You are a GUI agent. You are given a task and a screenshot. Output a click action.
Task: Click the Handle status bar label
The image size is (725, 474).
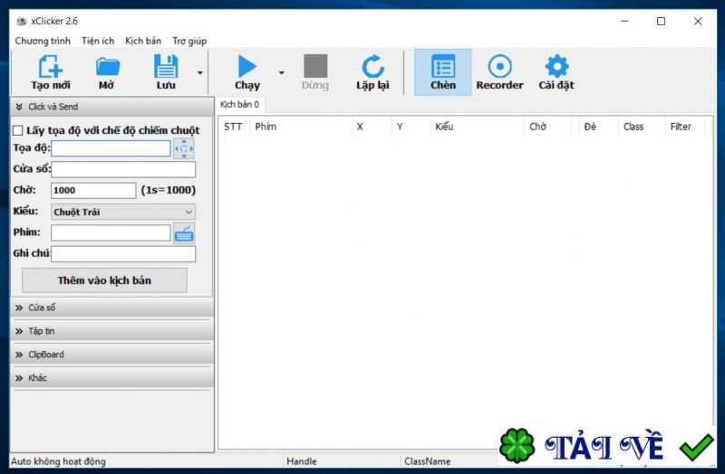pyautogui.click(x=302, y=461)
